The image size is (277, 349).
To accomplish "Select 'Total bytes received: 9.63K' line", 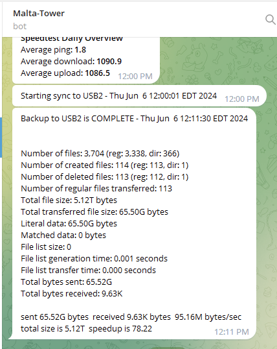I will (72, 294).
